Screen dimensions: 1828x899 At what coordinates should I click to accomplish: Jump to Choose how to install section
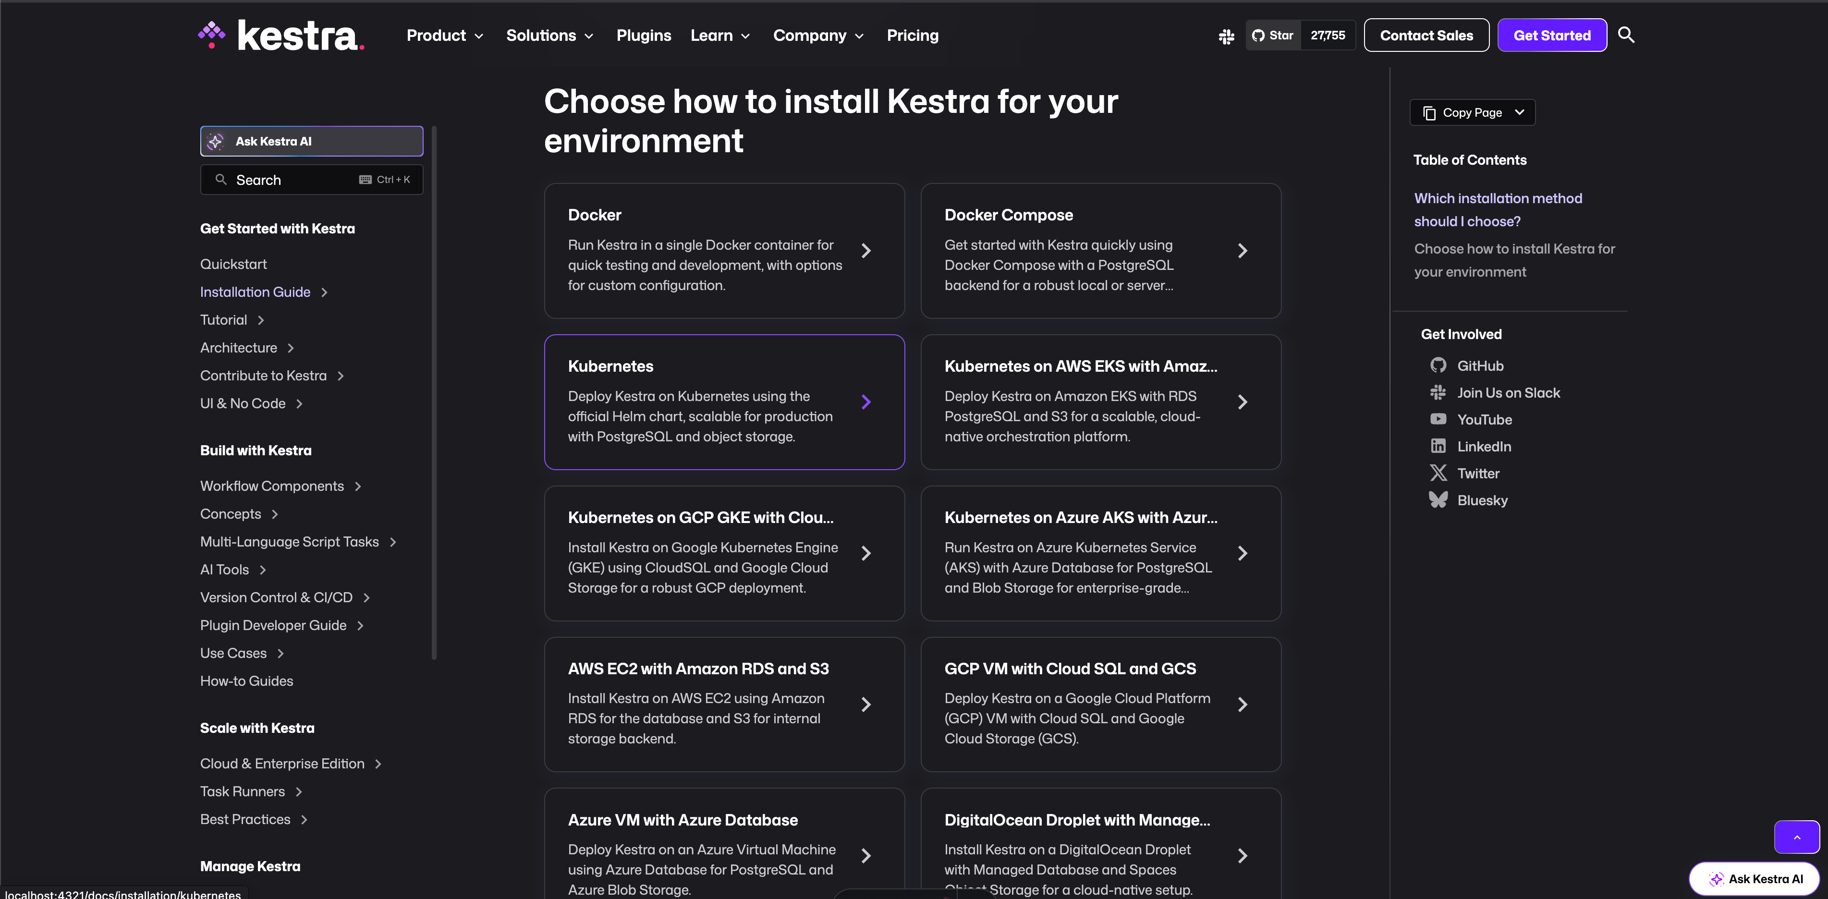pos(1514,260)
